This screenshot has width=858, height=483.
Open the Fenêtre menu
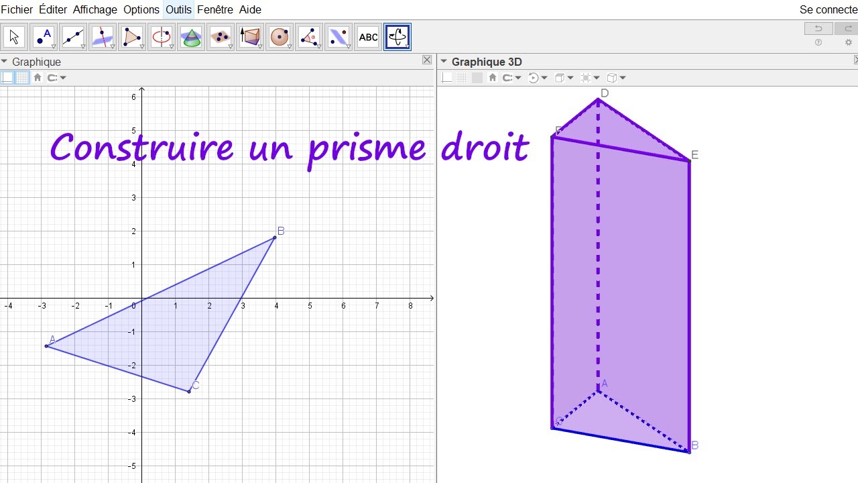215,9
